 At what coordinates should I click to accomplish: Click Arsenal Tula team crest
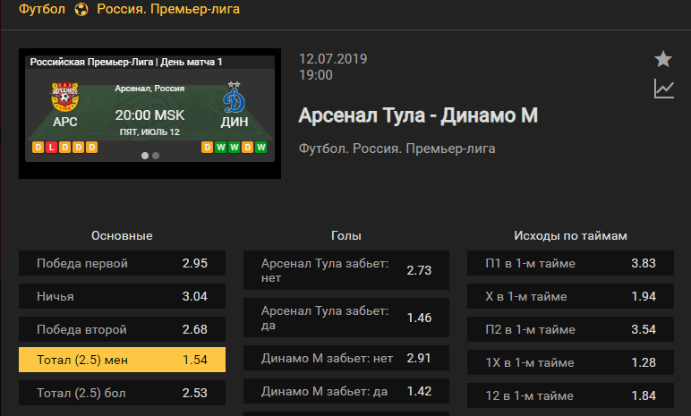tap(64, 97)
